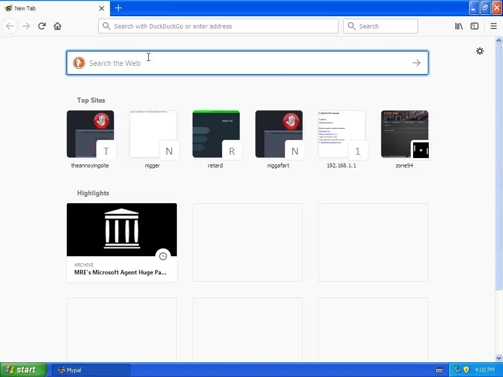Click the black favicon badge on zone94
Viewport: 503px width, 377px height.
pos(420,150)
